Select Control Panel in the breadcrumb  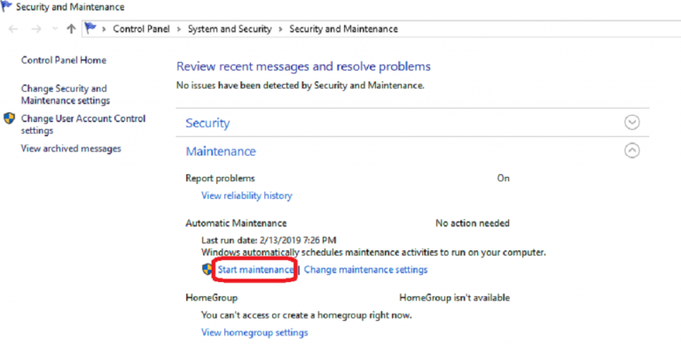[141, 29]
